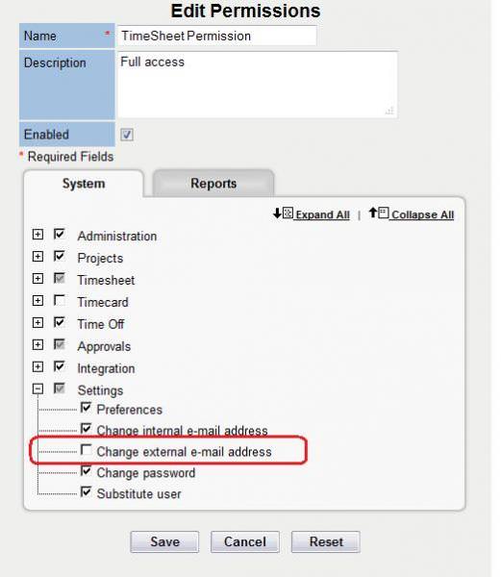Click the Cancel button

pos(245,541)
